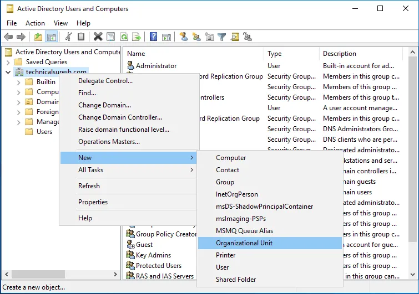This screenshot has height=294, width=419.
Task: Click the create new user toolbar icon
Action: point(183,37)
